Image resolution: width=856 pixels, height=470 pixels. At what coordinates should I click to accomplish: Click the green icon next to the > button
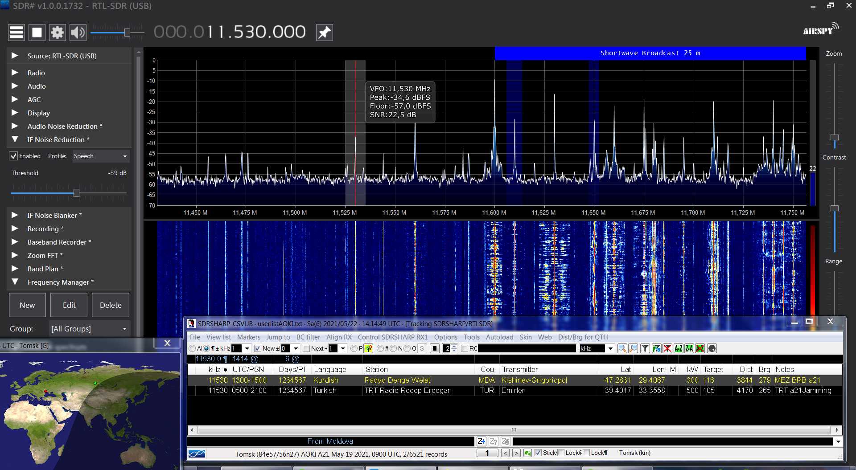coord(527,453)
